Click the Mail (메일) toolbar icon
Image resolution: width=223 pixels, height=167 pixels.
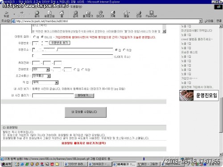[x=126, y=14]
